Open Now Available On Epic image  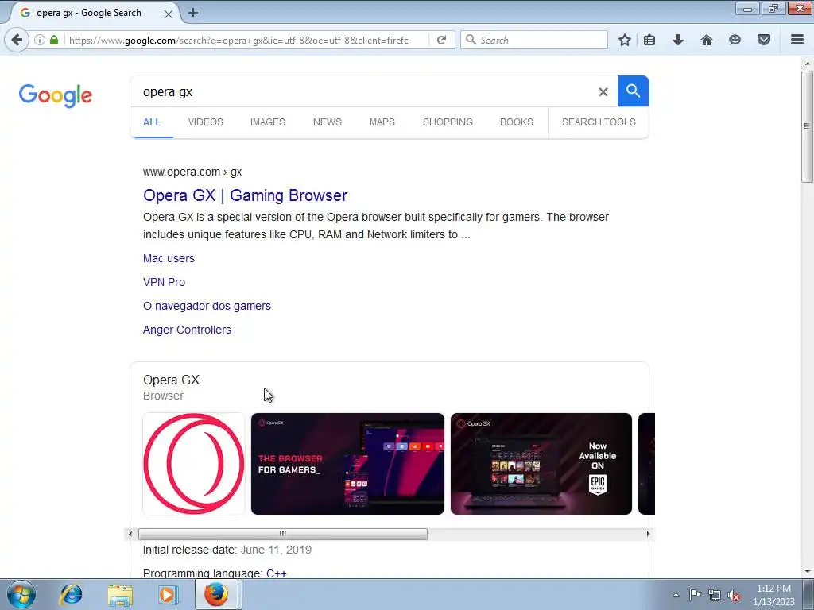point(541,464)
